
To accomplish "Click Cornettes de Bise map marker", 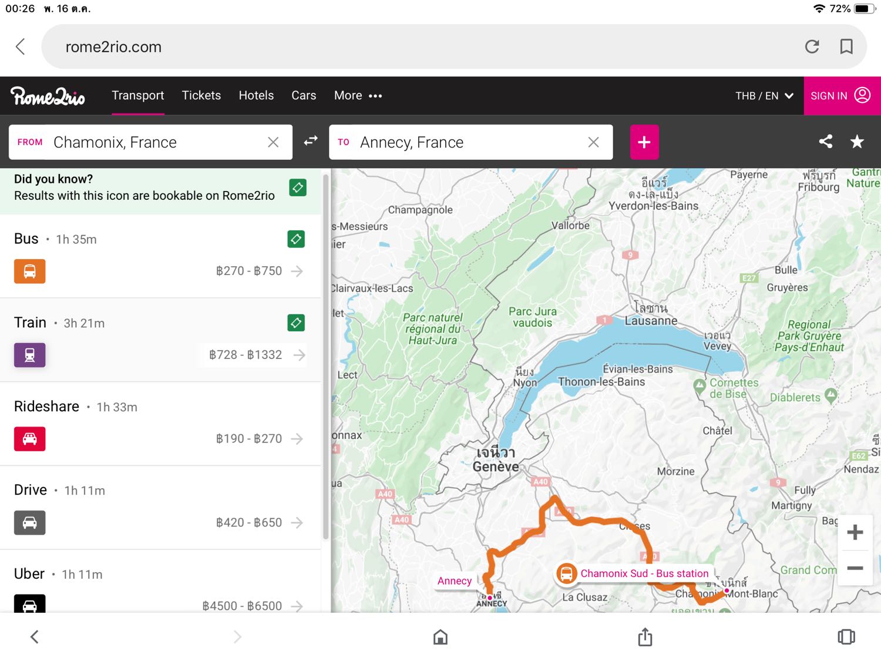I will point(700,386).
